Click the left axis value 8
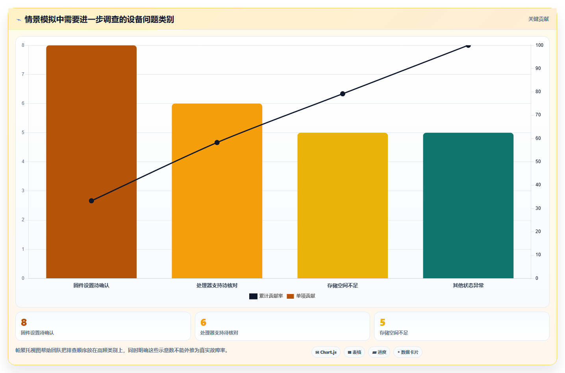Screen dimensions: 565x373 23,45
